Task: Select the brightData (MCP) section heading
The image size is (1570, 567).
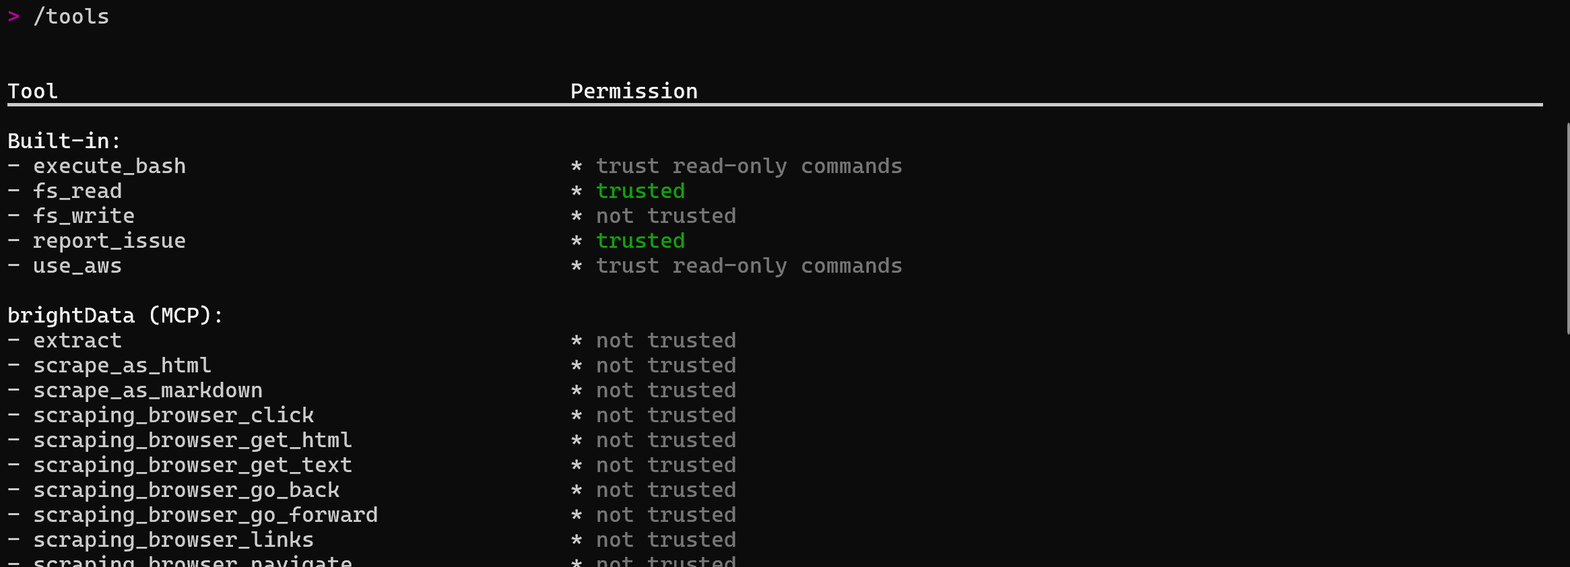Action: pyautogui.click(x=115, y=315)
